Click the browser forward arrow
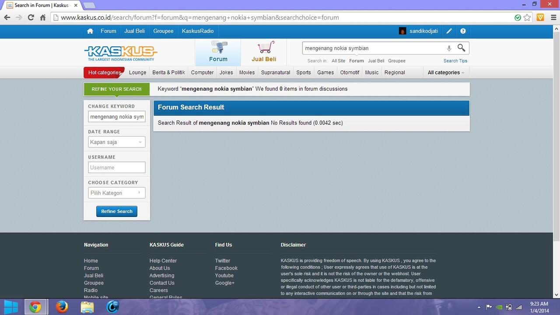 pyautogui.click(x=19, y=17)
